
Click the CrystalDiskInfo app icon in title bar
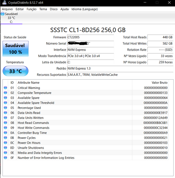pos(4,2)
